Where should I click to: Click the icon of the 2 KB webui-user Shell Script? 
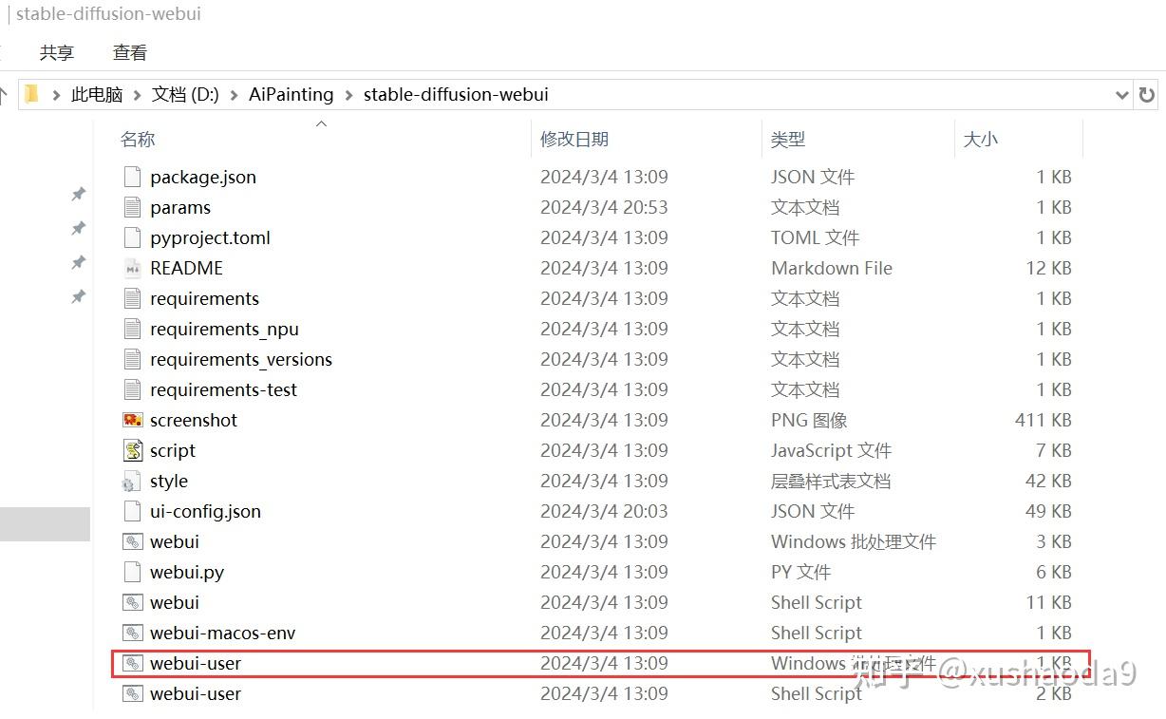click(132, 693)
